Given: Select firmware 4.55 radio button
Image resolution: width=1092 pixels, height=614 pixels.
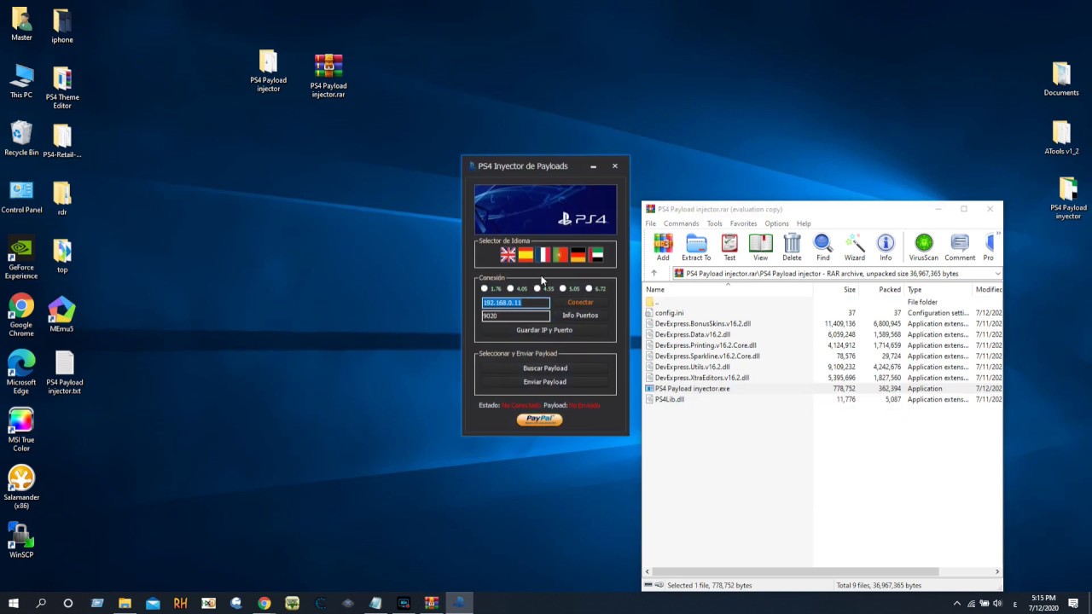Looking at the screenshot, I should click(537, 288).
